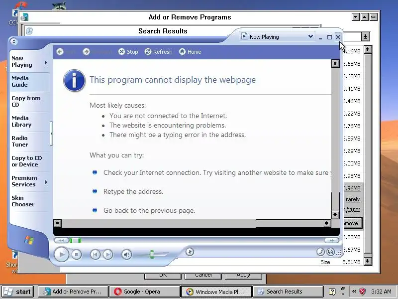Image resolution: width=398 pixels, height=299 pixels.
Task: Collapse the sidebar using the handle arrow
Action: pyautogui.click(x=51, y=134)
